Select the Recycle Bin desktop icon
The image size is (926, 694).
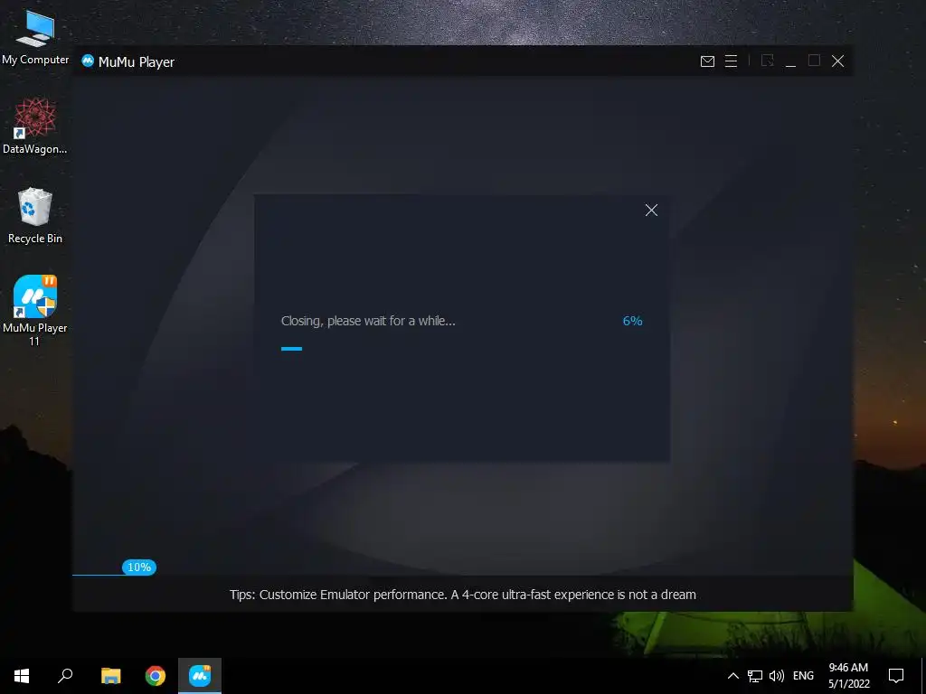[35, 216]
